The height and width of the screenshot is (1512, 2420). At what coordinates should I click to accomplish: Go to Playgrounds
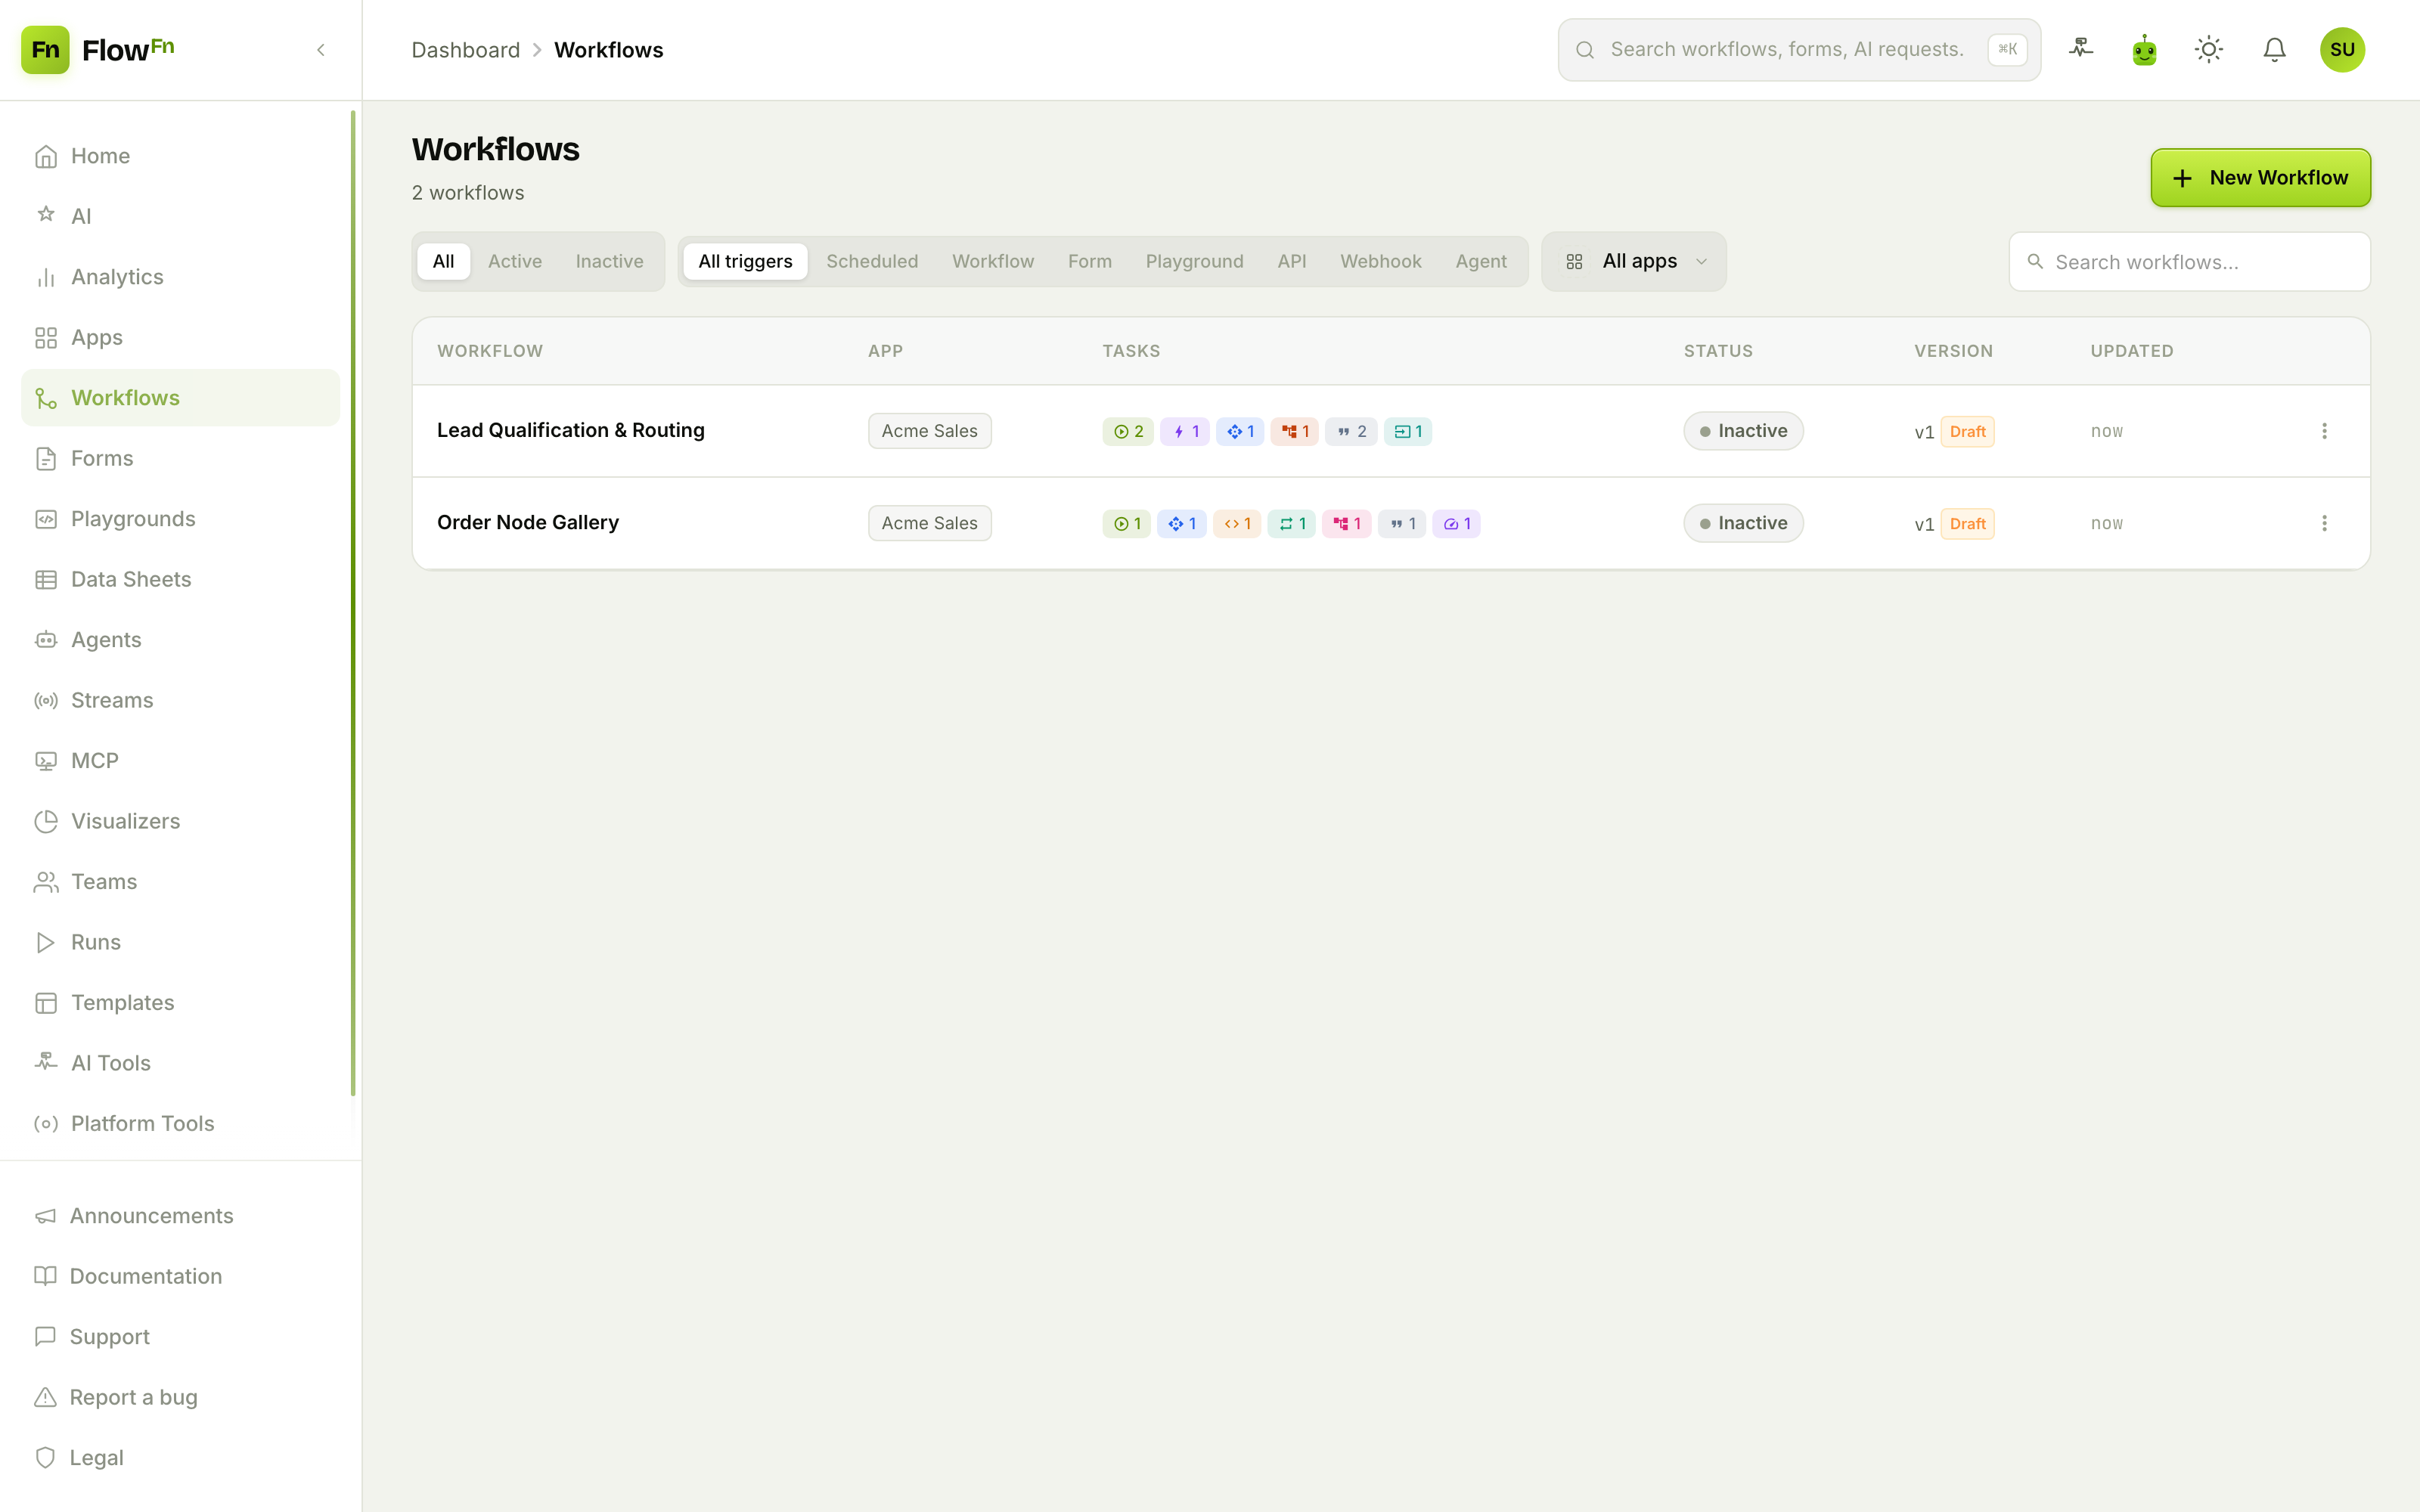point(180,519)
